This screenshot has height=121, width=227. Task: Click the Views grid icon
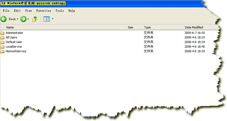tap(46, 19)
